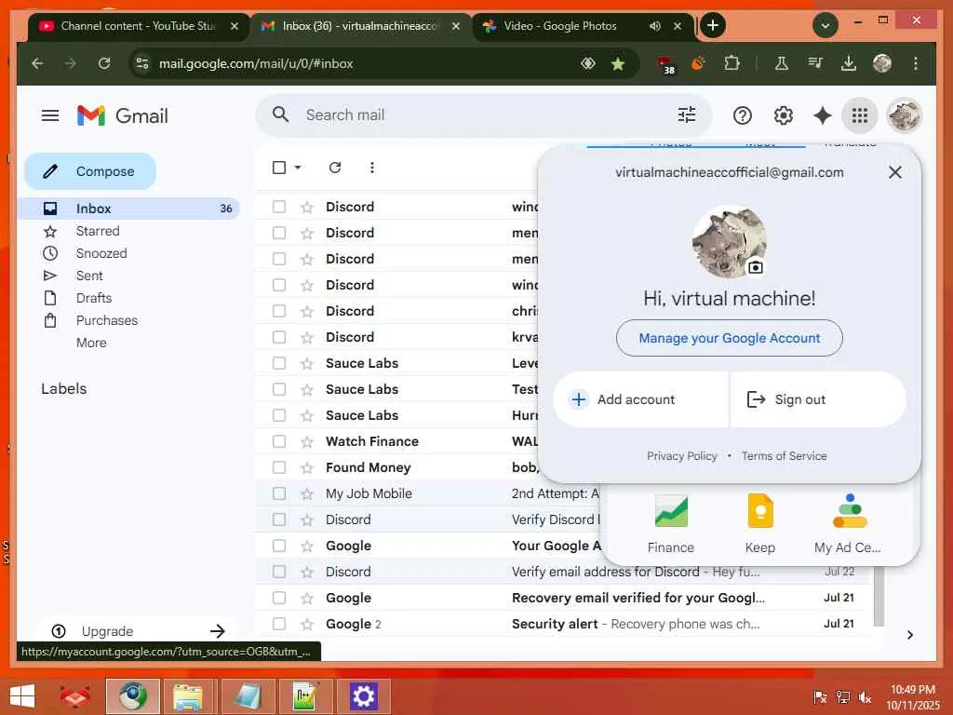Open the browser three-dot menu
953x715 pixels.
click(x=916, y=63)
